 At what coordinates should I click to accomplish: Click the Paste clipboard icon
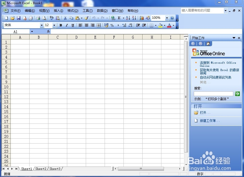(x=77, y=18)
